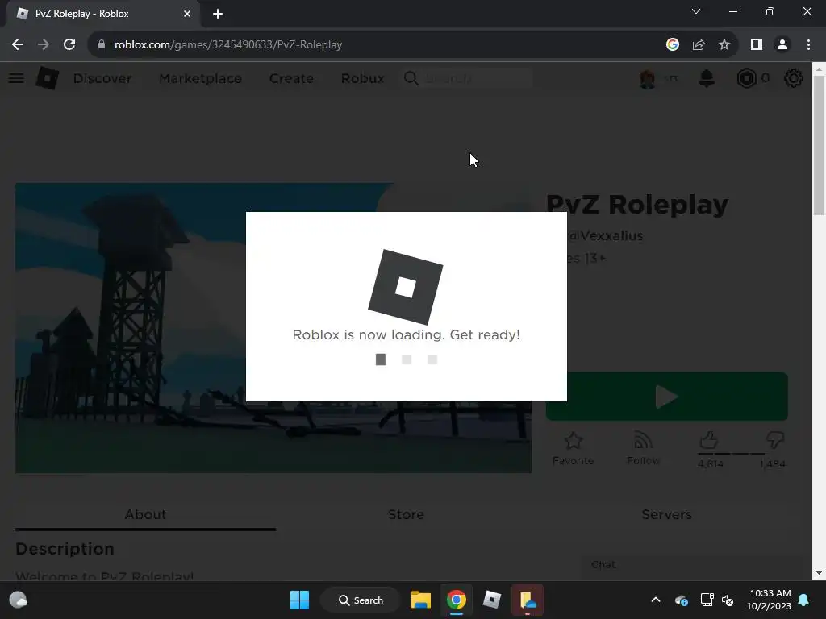Click the browser forward arrow
Image resolution: width=826 pixels, height=619 pixels.
point(44,45)
